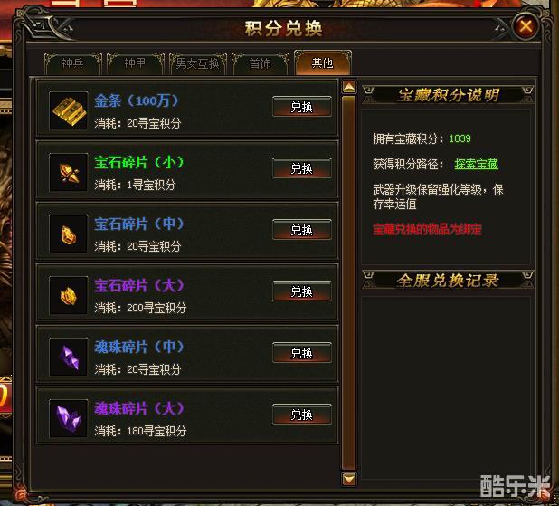This screenshot has height=506, width=559.
Task: Click the large soul bead shard (魂珠碎片大) icon
Action: coord(69,418)
